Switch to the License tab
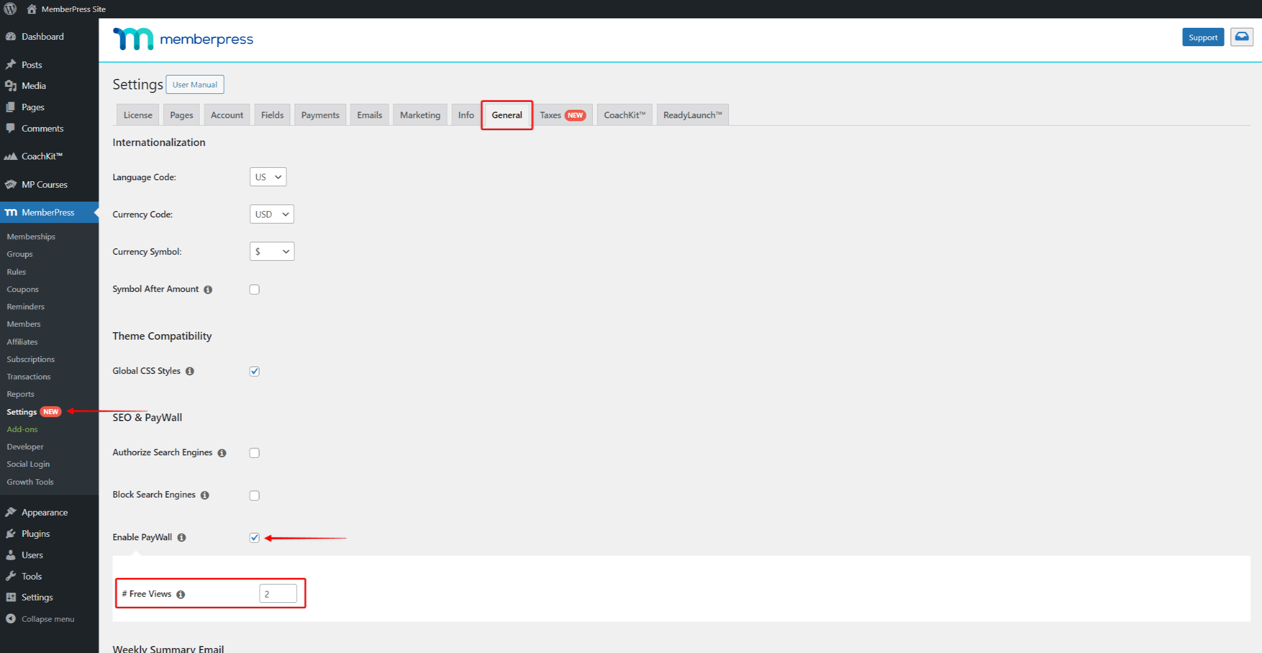The height and width of the screenshot is (653, 1262). coord(138,115)
